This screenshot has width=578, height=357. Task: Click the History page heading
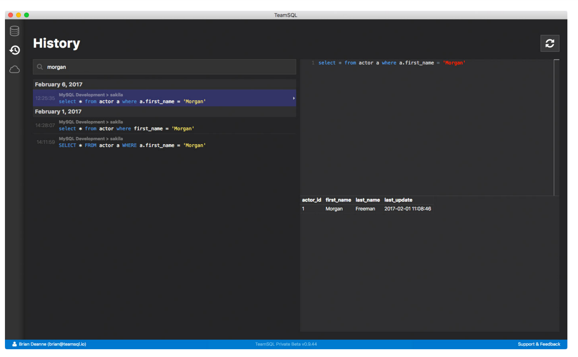click(57, 43)
